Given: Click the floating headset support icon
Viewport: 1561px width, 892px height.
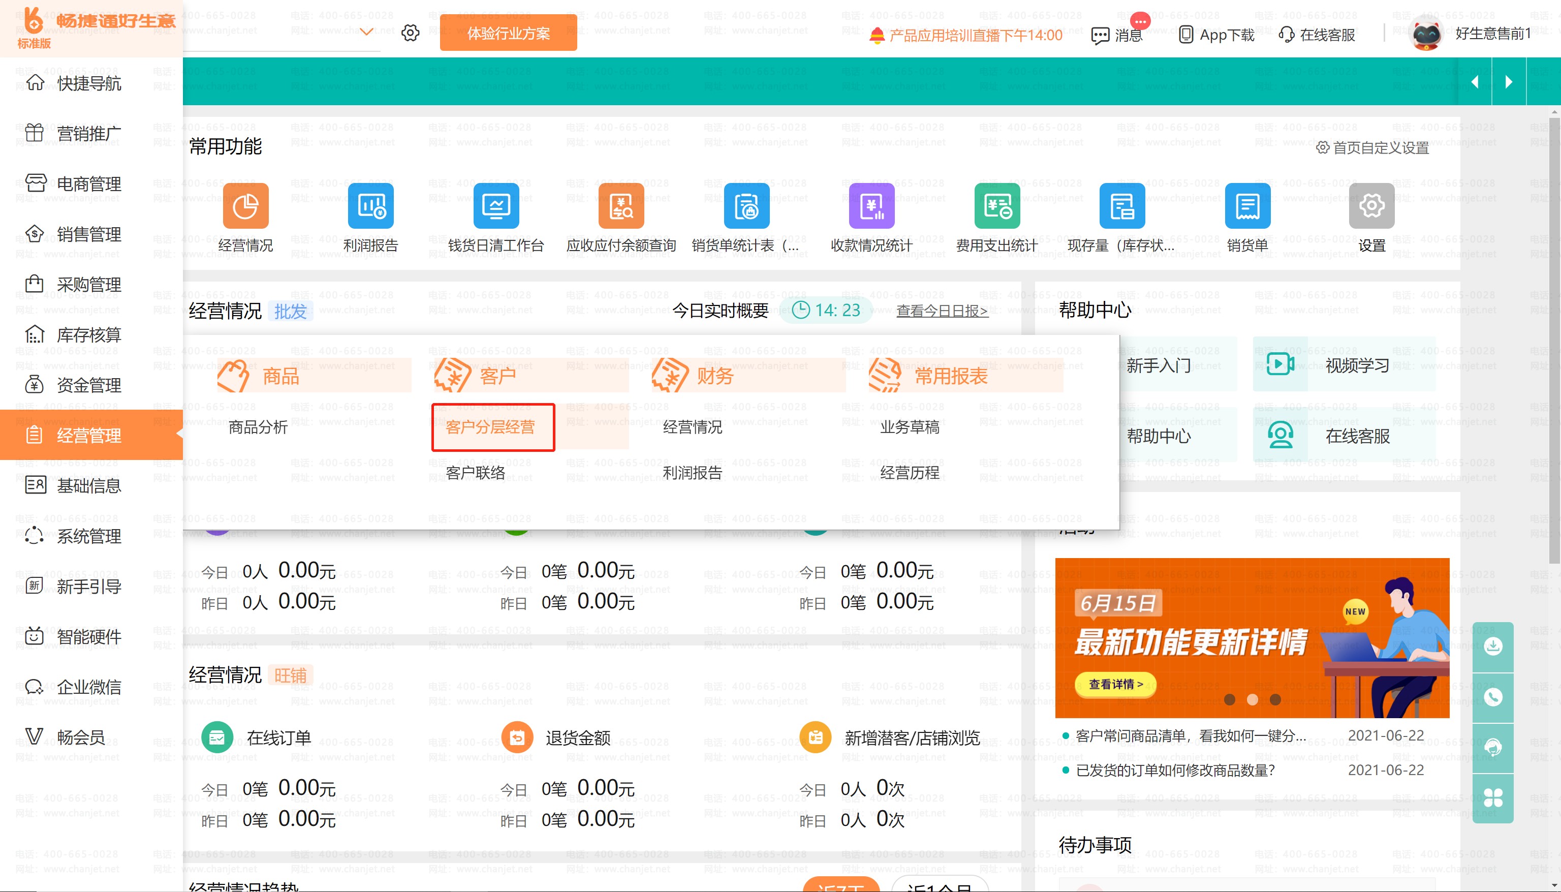Looking at the screenshot, I should (x=1493, y=748).
